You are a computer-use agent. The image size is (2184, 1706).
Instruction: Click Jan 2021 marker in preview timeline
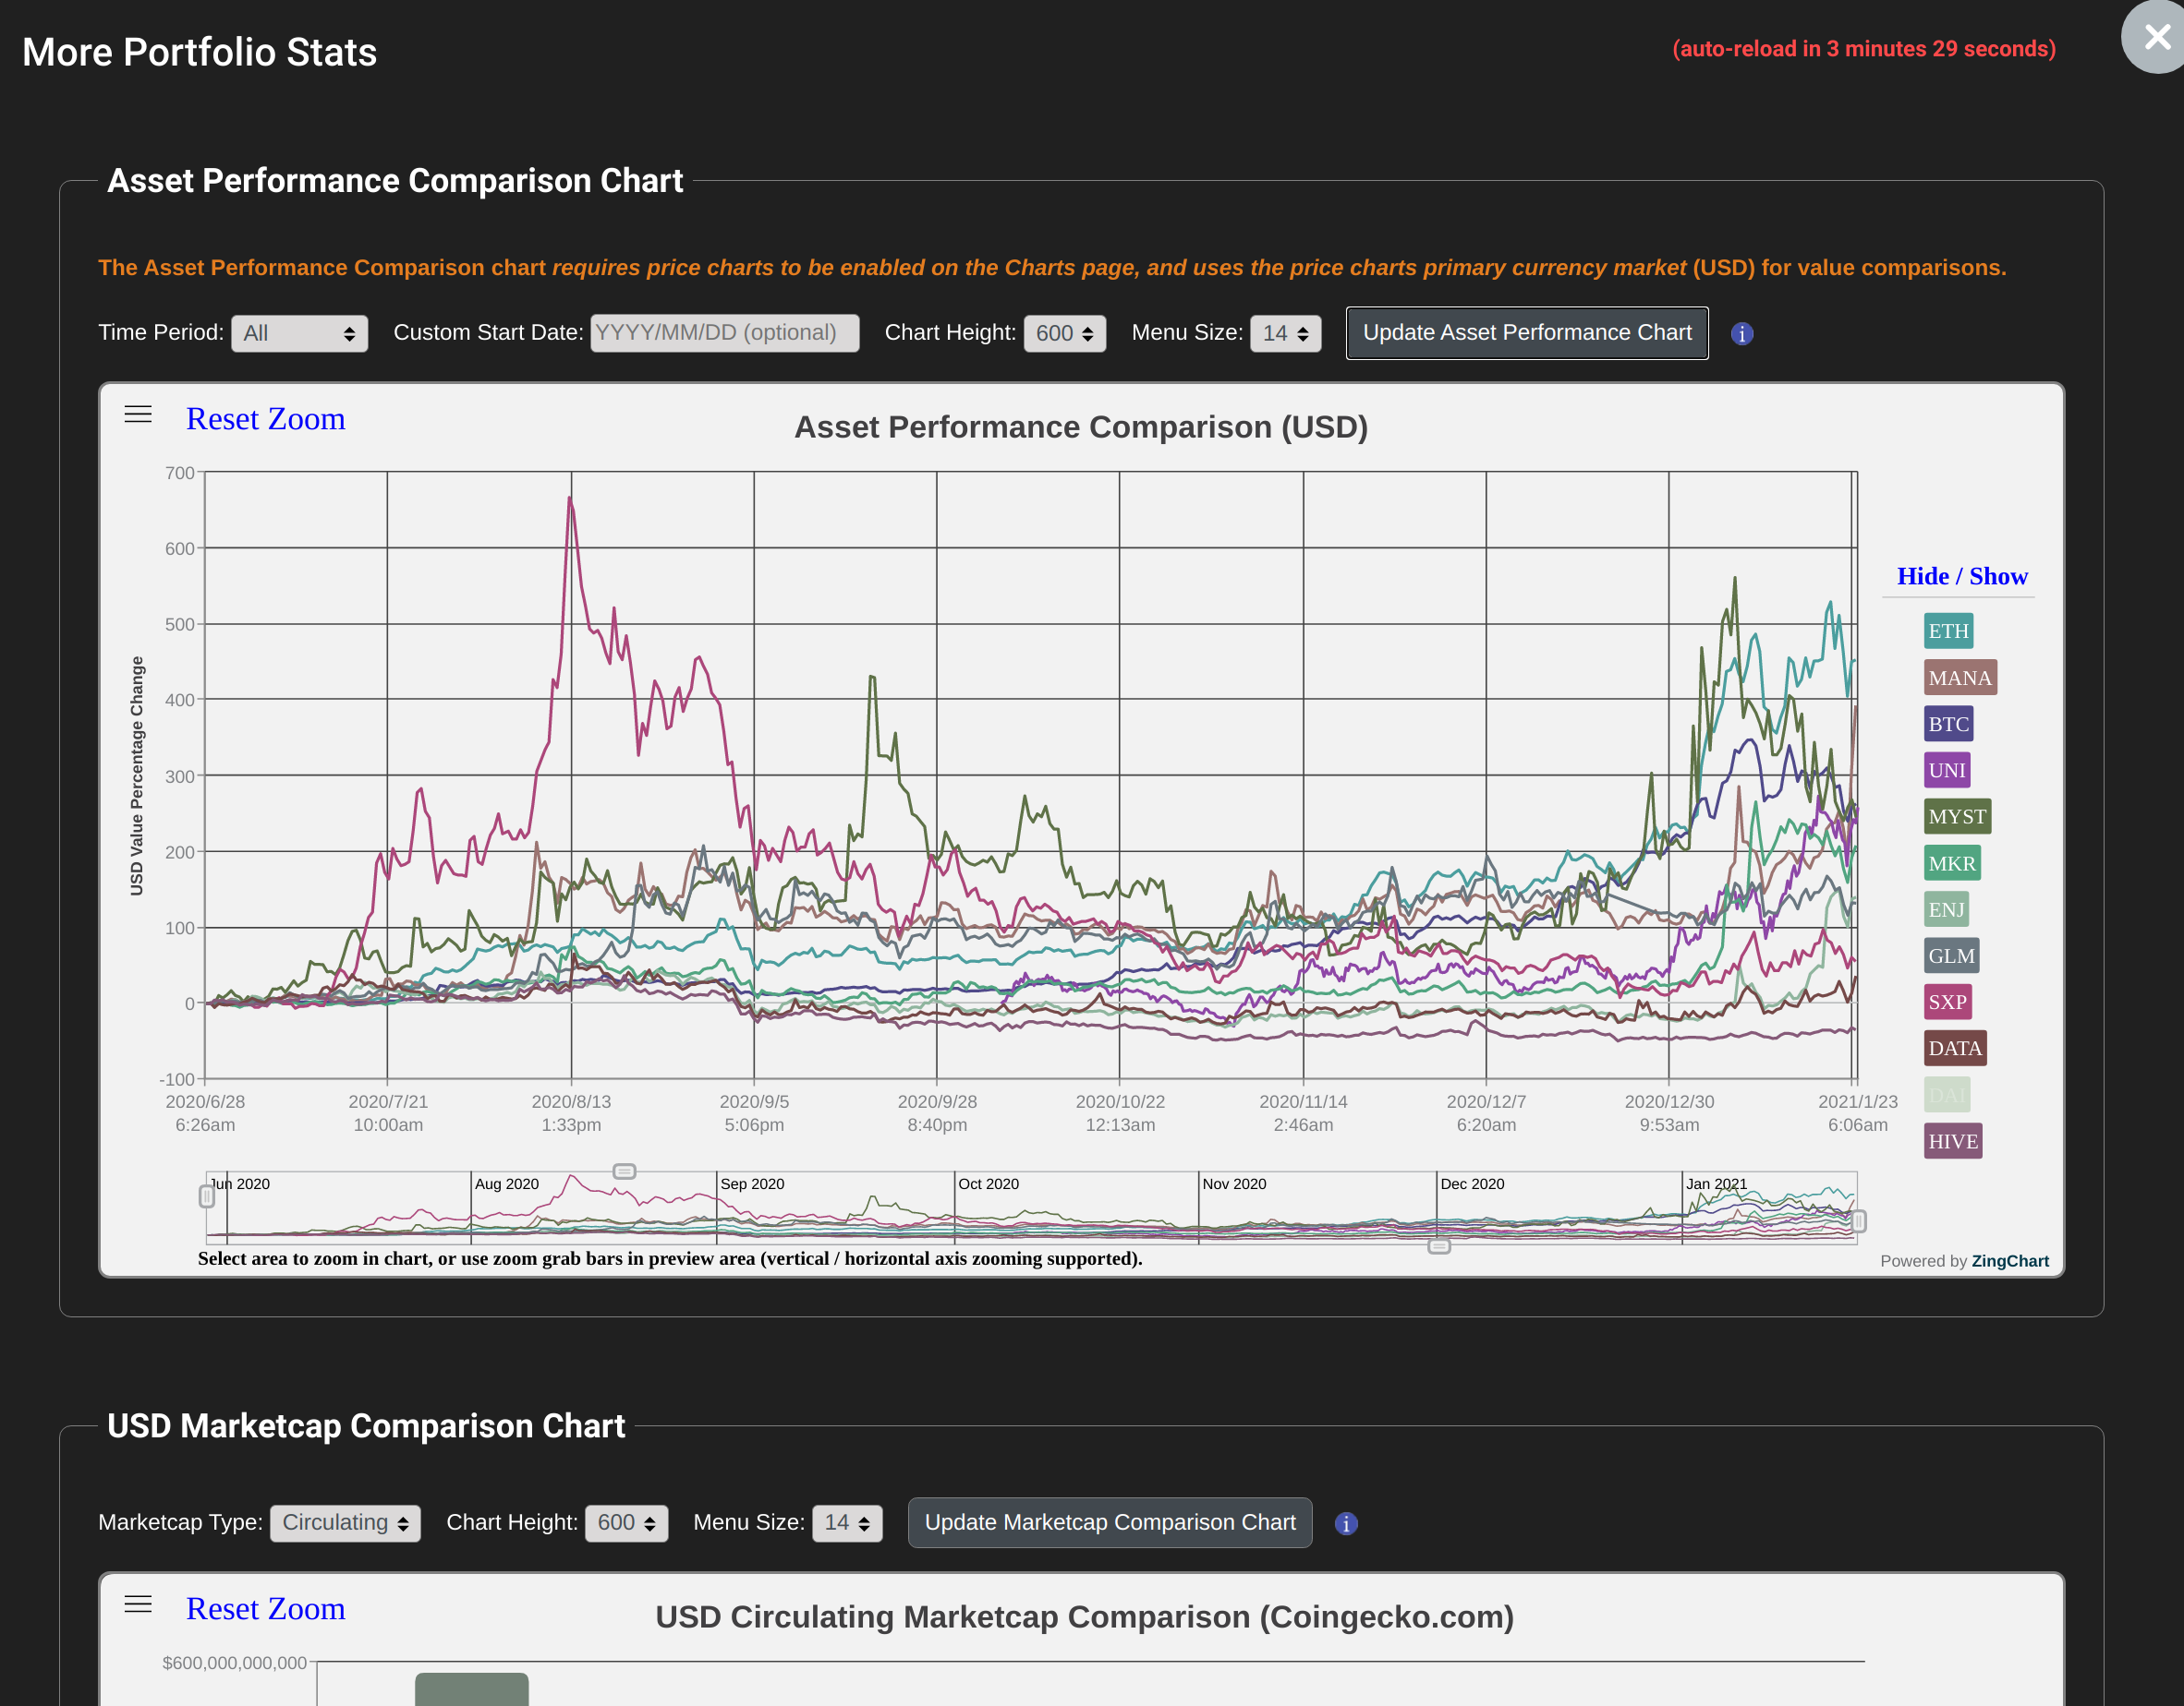click(x=1716, y=1184)
